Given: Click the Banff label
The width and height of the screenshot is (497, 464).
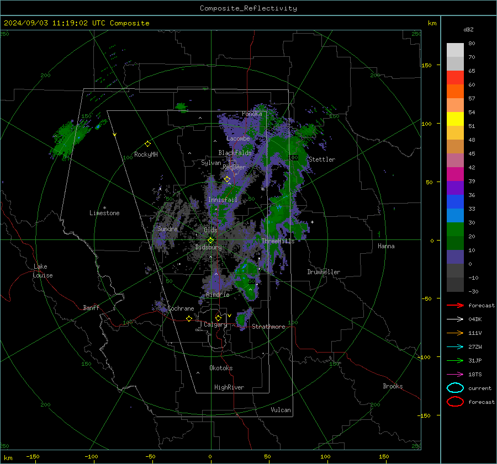Looking at the screenshot, I should (x=91, y=308).
